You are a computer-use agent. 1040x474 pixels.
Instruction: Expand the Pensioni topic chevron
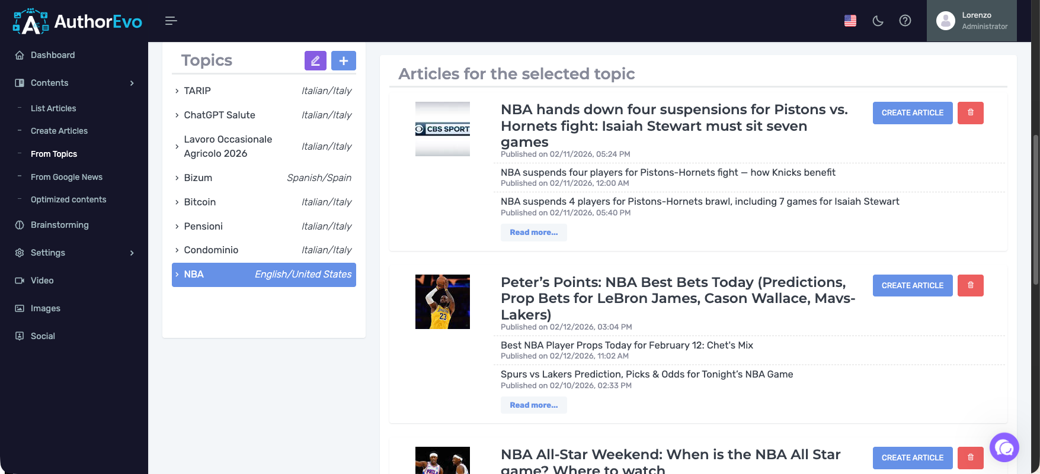[177, 226]
